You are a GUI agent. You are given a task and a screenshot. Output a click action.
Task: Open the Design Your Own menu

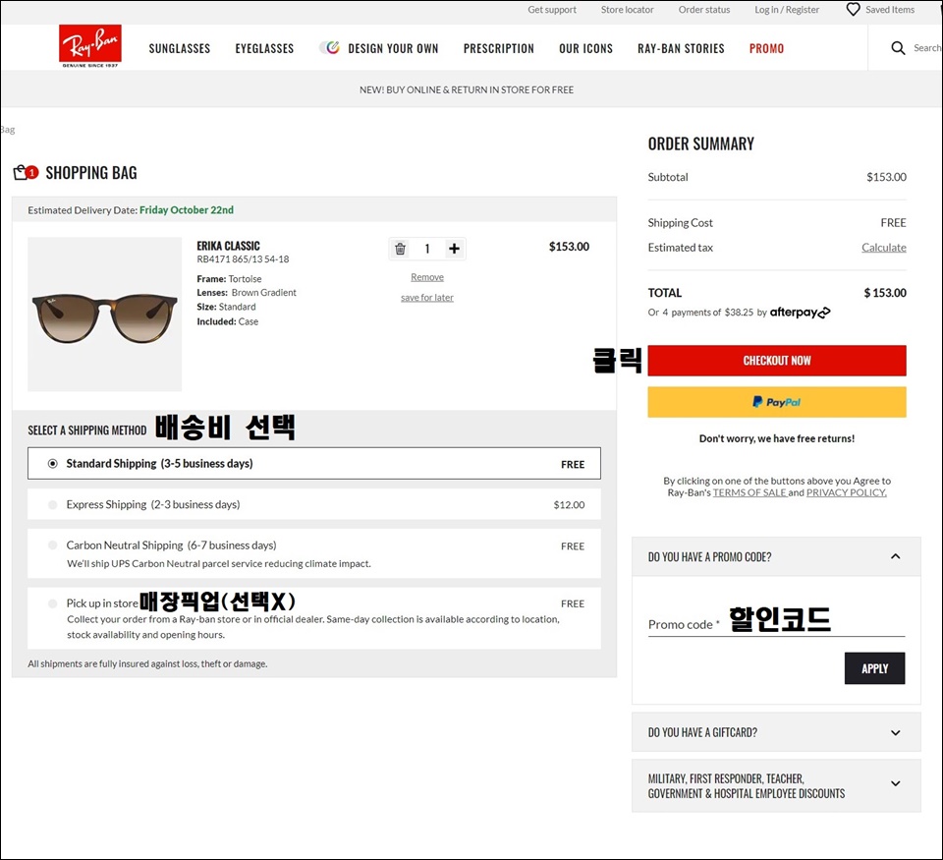pos(393,49)
